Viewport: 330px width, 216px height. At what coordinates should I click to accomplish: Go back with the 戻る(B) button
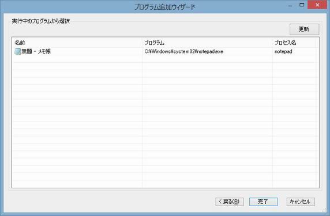pyautogui.click(x=230, y=202)
